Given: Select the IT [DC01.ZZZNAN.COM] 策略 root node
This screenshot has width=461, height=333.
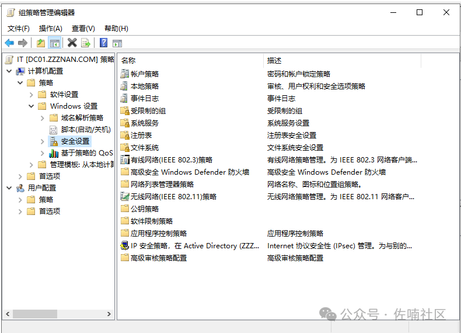Looking at the screenshot, I should tap(65, 59).
